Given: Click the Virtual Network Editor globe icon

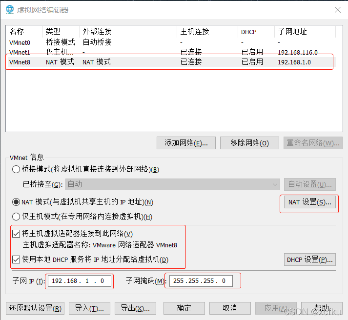Looking at the screenshot, I should (x=10, y=10).
